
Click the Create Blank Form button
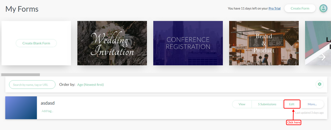click(36, 43)
